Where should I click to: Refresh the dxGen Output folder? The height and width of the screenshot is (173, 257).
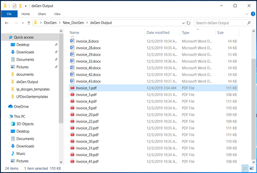coord(188,23)
